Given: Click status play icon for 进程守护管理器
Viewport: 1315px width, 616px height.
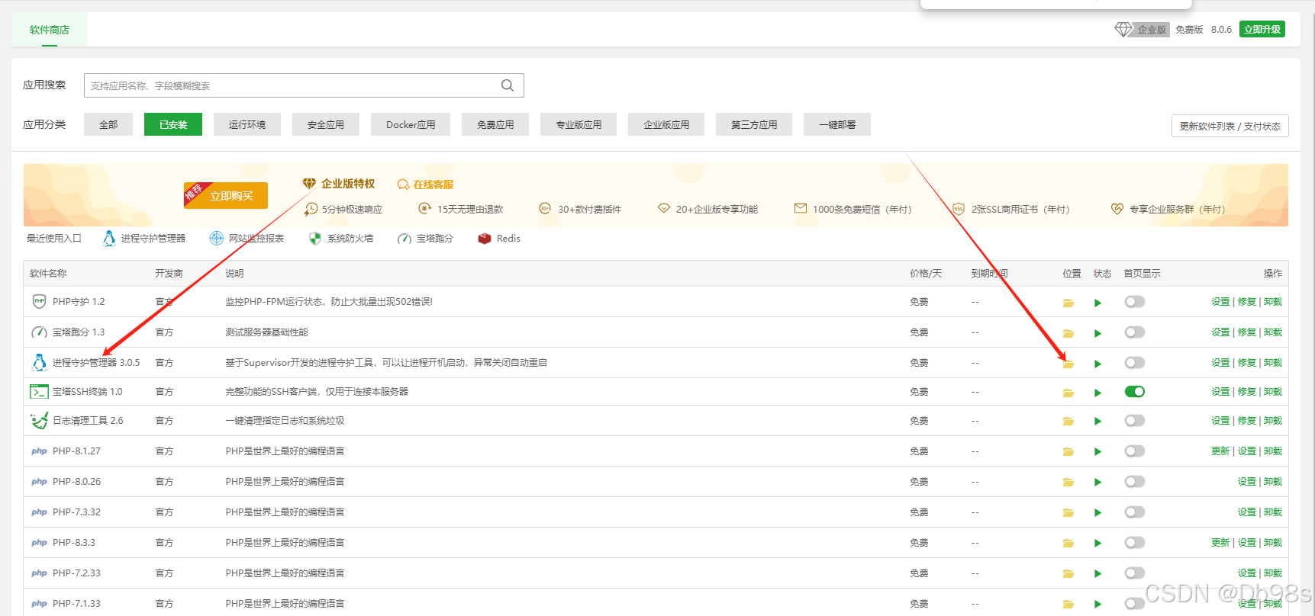Looking at the screenshot, I should point(1097,364).
